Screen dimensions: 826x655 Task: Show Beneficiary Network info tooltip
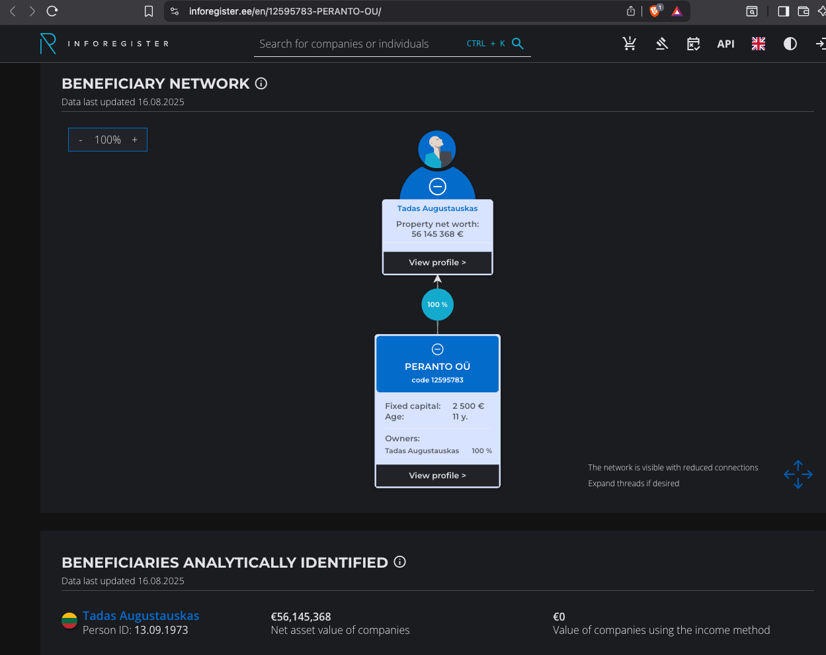(261, 83)
